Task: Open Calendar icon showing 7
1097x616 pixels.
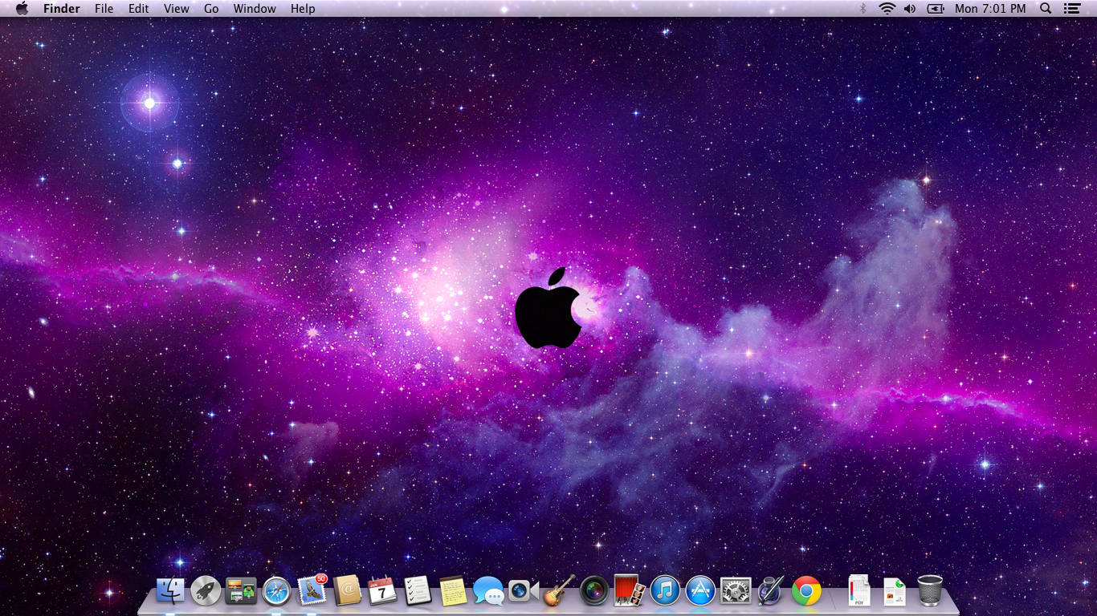Action: coord(382,591)
